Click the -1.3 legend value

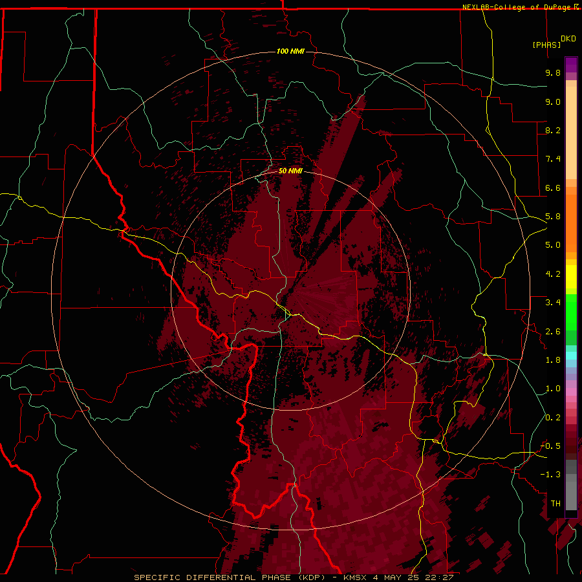[x=550, y=475]
